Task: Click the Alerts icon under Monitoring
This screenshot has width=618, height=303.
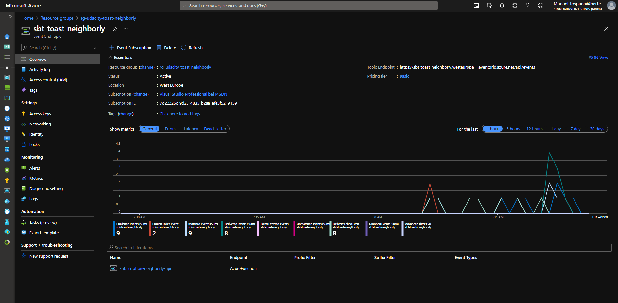Action: coord(24,168)
